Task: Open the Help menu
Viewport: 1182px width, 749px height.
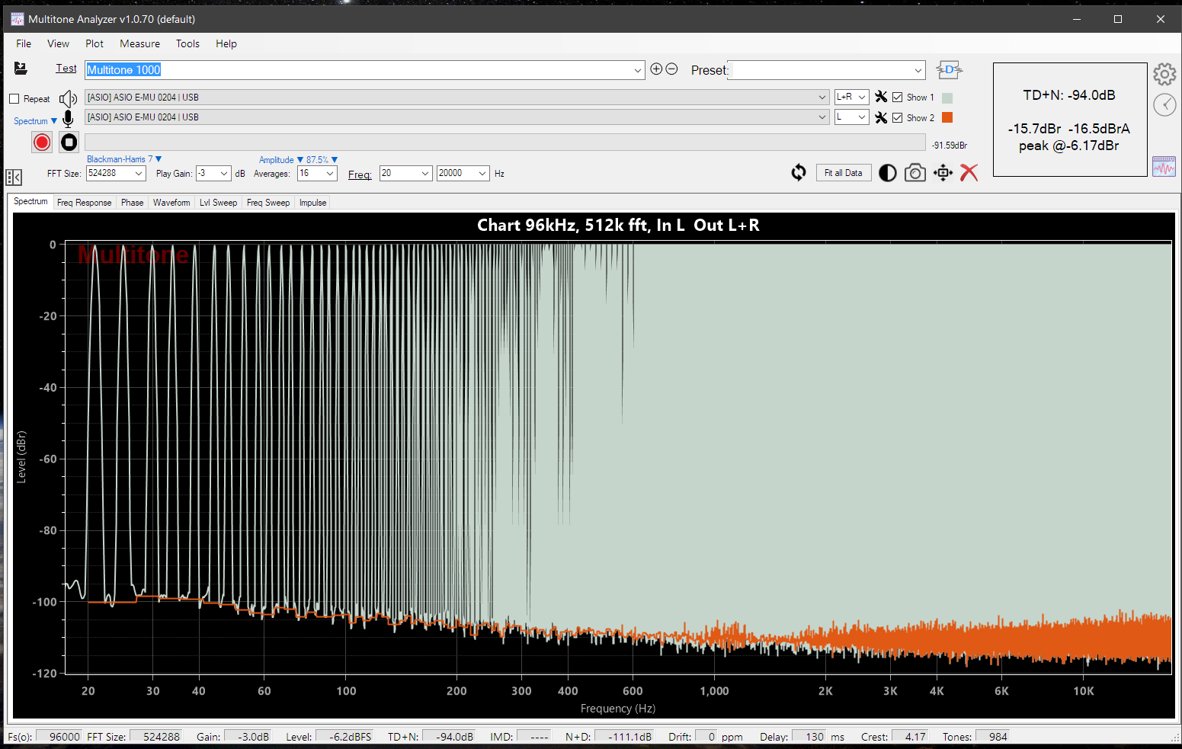Action: click(226, 43)
